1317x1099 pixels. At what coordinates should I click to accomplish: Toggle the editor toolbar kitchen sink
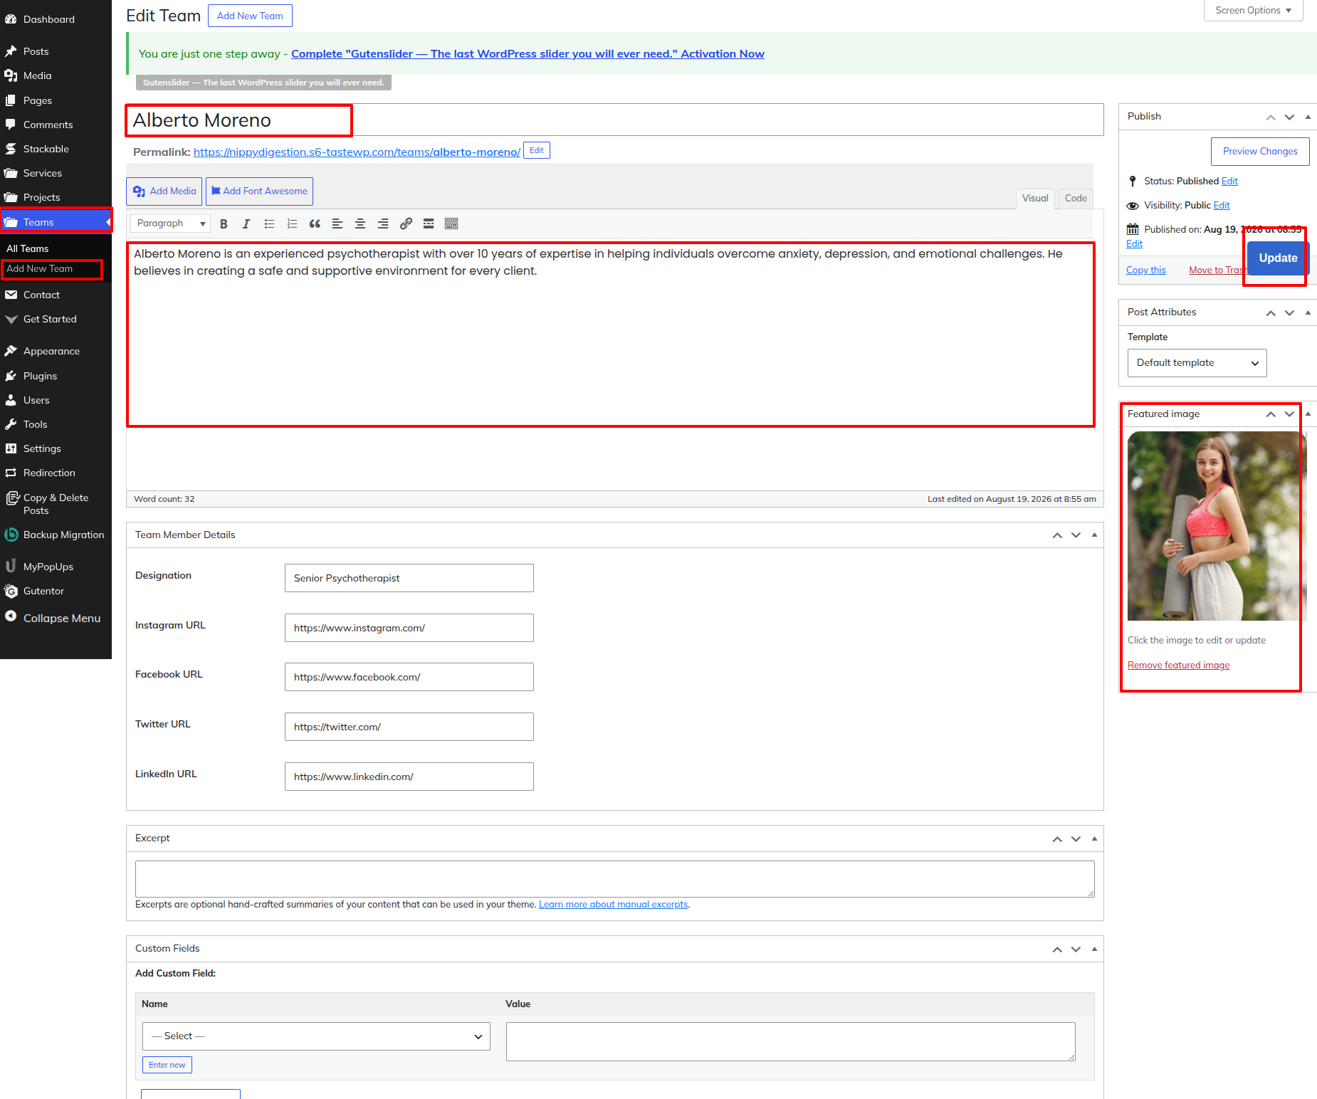pos(451,224)
